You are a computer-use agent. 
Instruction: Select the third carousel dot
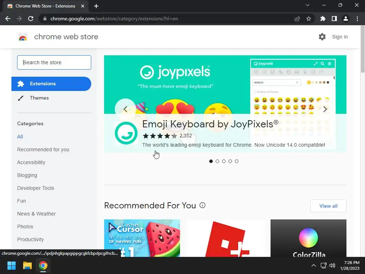pyautogui.click(x=224, y=161)
